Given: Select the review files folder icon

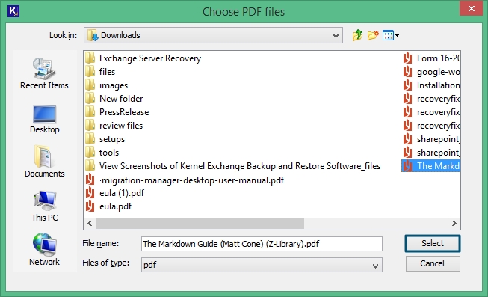Looking at the screenshot, I should point(90,125).
